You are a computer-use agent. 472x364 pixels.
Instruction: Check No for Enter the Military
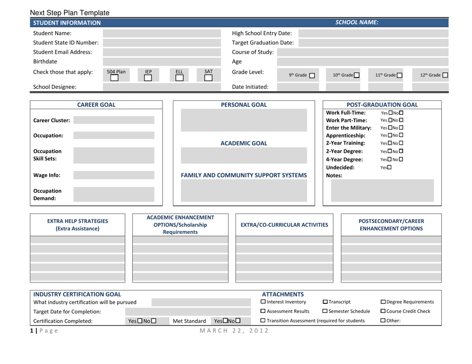coord(401,127)
